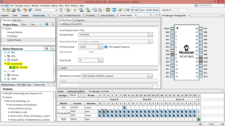Collapse the INTERNAL OSCILLATOR section
The image size is (225, 126).
(x=59, y=24)
